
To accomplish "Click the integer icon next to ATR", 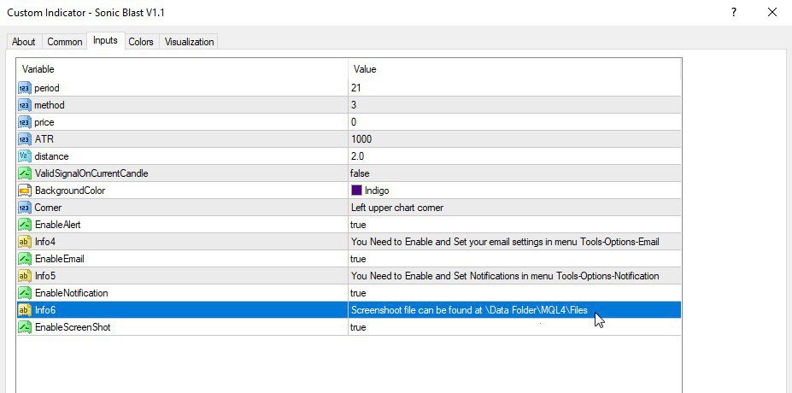I will (x=24, y=139).
